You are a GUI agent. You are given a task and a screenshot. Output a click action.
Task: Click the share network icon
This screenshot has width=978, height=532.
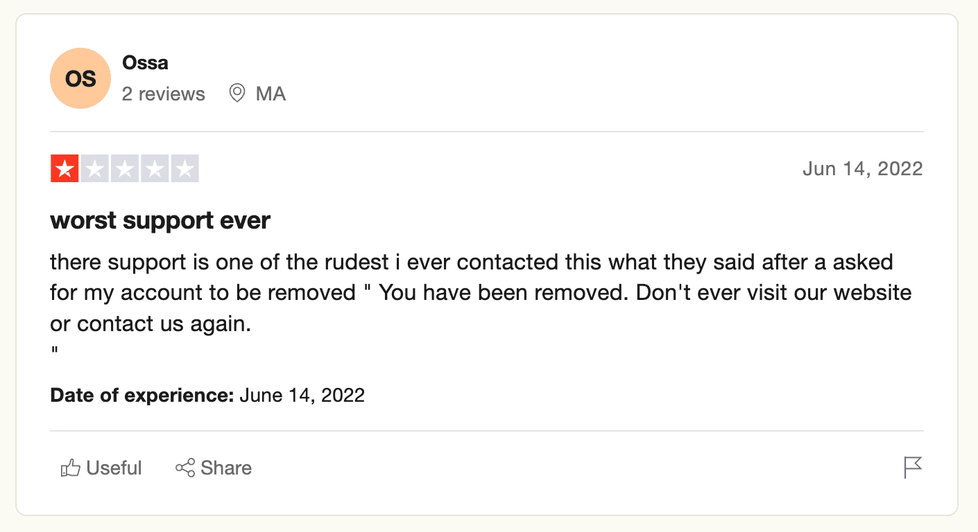185,468
